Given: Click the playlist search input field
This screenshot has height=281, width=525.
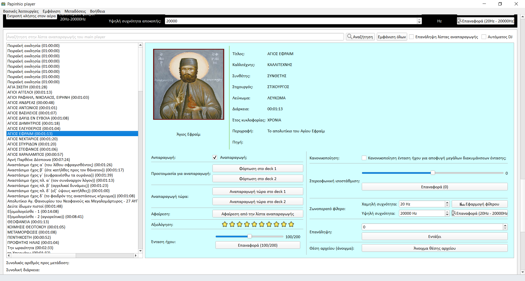Looking at the screenshot, I should coord(175,37).
